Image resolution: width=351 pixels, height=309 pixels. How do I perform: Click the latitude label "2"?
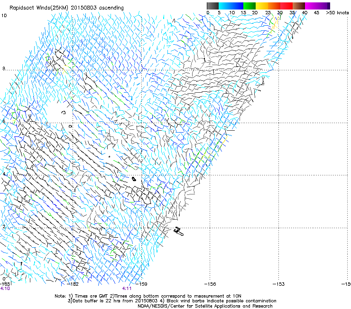tap(4, 227)
